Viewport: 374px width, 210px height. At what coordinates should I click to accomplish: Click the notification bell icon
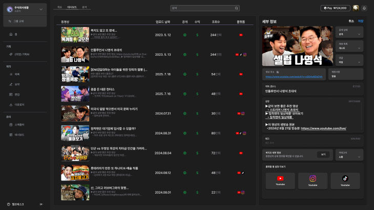pyautogui.click(x=364, y=8)
